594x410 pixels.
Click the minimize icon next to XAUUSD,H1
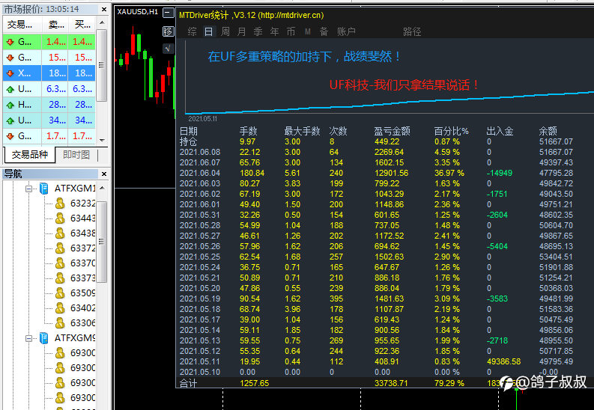pyautogui.click(x=169, y=13)
